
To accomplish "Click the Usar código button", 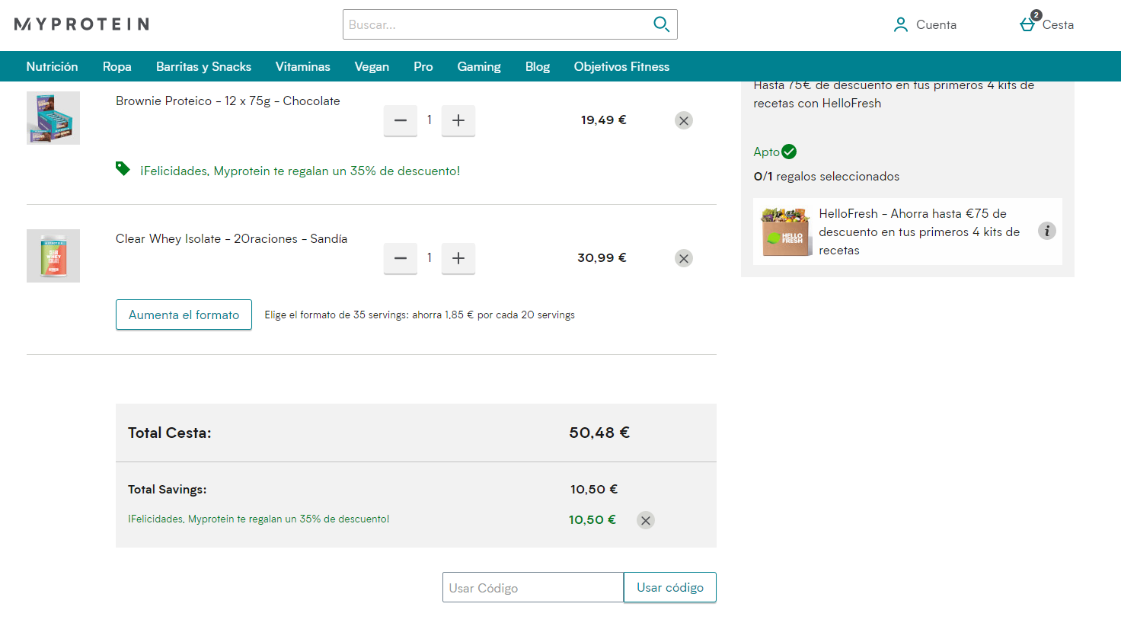I will (670, 587).
